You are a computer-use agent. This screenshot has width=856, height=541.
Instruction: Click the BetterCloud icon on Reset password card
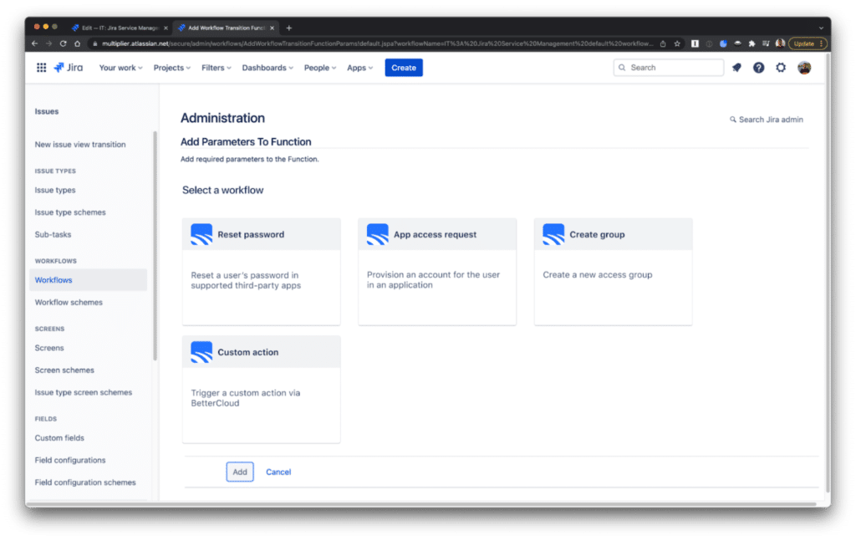tap(201, 234)
